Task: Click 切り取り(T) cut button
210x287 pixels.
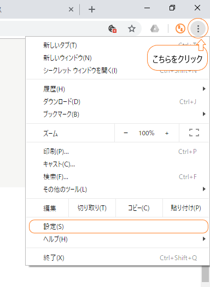Action: pos(92,208)
